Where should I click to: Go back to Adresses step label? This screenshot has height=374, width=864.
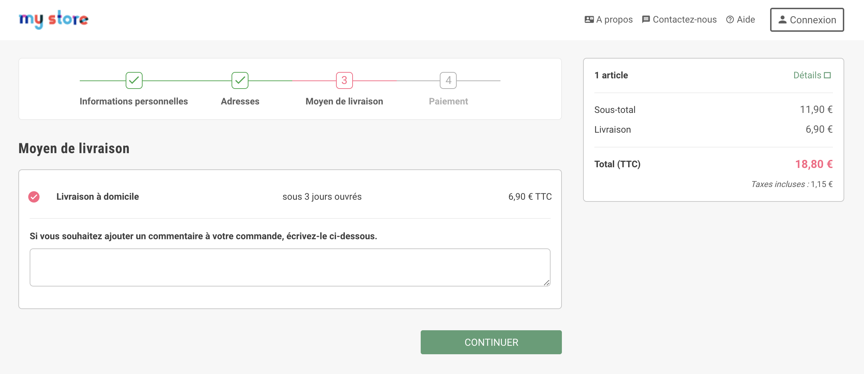click(x=240, y=101)
